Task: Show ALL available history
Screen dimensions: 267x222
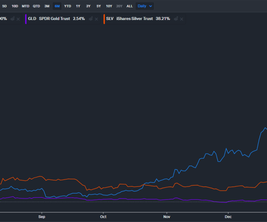Action: click(129, 6)
